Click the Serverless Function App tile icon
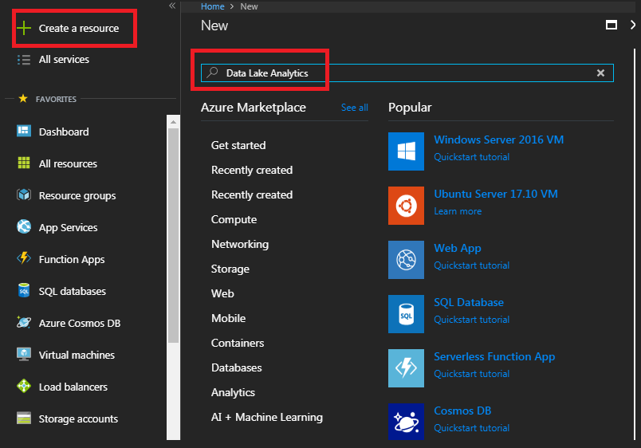This screenshot has width=641, height=448. point(406,368)
